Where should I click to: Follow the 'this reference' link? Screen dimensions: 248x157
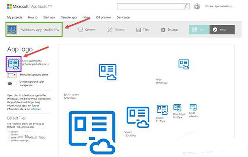pyautogui.click(x=34, y=109)
